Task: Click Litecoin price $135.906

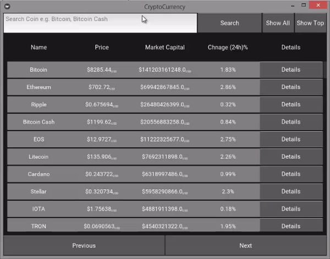Action: 102,157
